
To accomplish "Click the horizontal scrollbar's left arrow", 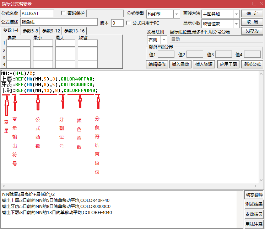I will click(4, 187).
